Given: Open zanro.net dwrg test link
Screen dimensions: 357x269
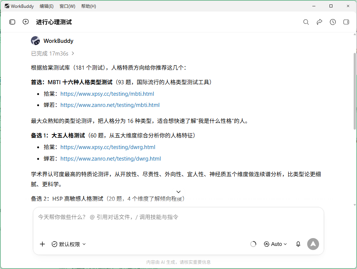Looking at the screenshot, I should [111, 159].
